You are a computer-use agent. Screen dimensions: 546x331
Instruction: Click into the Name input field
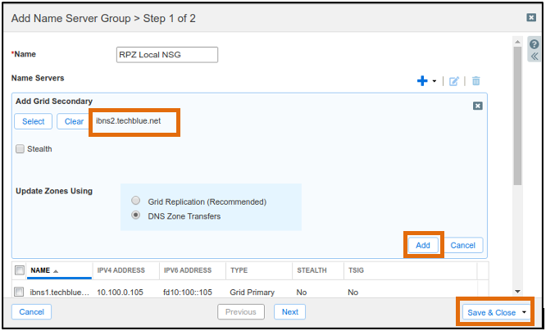point(167,55)
